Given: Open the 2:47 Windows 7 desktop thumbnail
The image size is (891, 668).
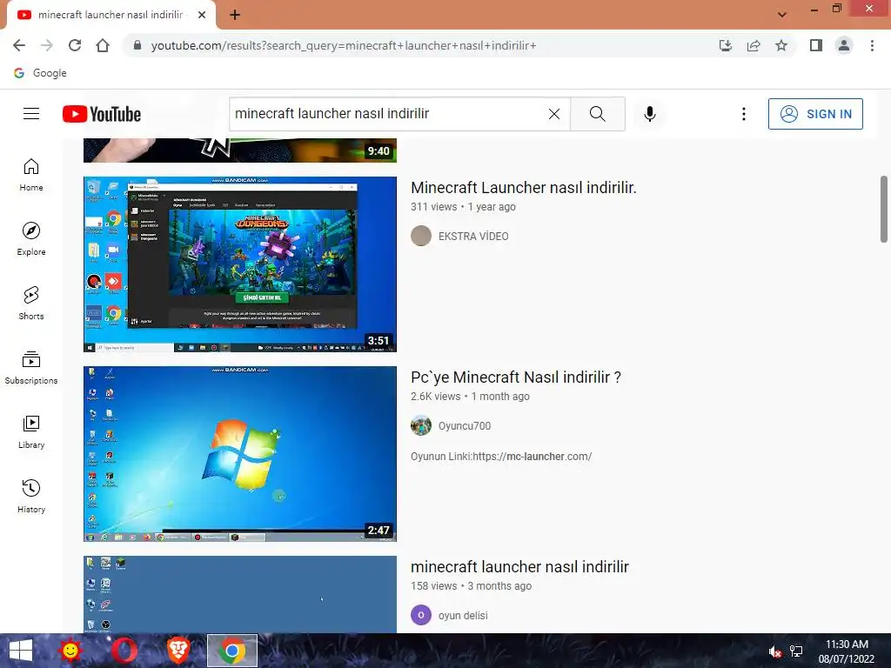Looking at the screenshot, I should (240, 454).
